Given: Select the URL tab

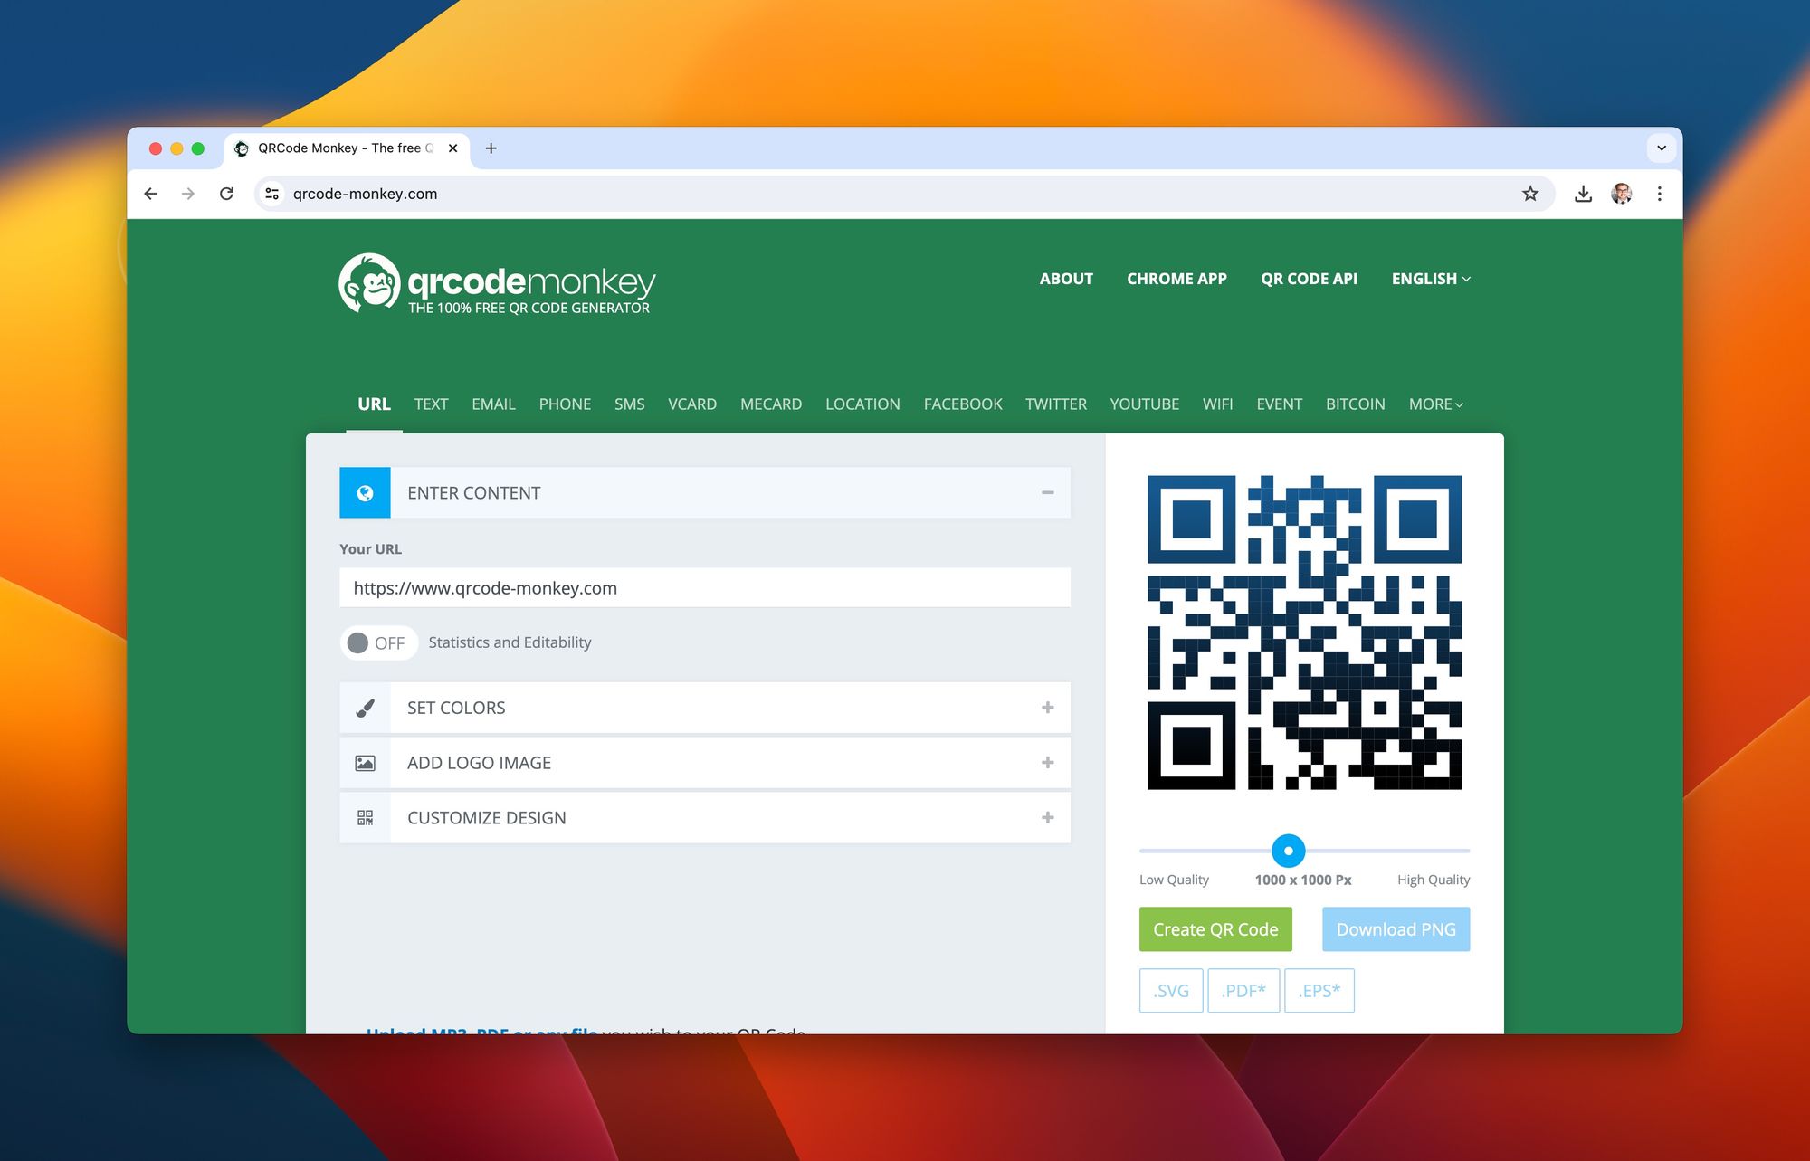Looking at the screenshot, I should click(374, 404).
